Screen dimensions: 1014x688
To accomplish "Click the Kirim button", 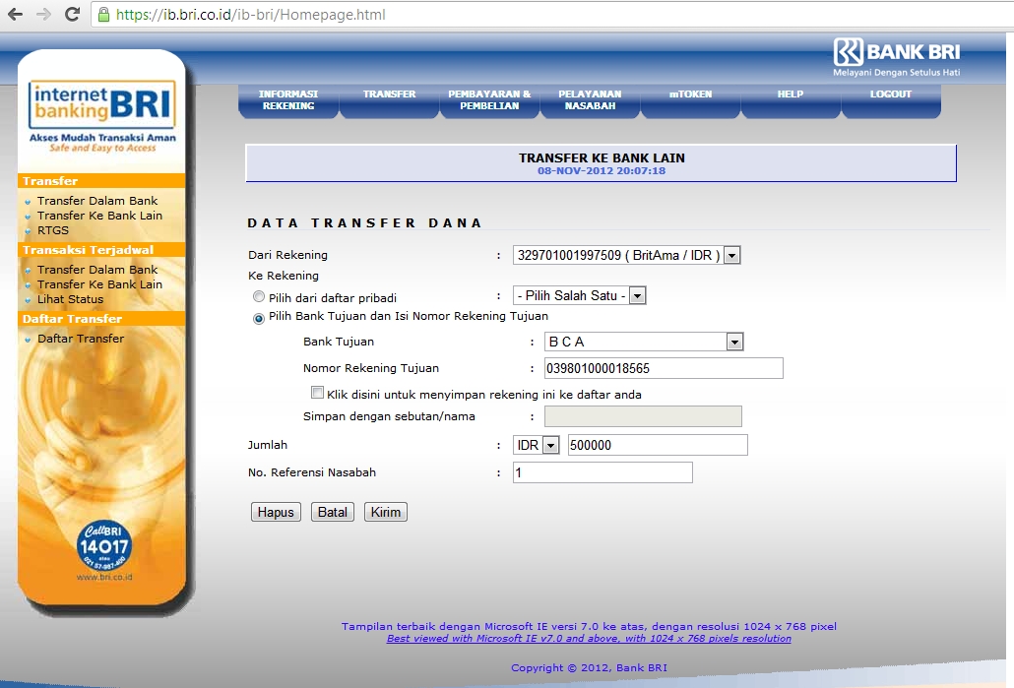I will click(x=386, y=512).
